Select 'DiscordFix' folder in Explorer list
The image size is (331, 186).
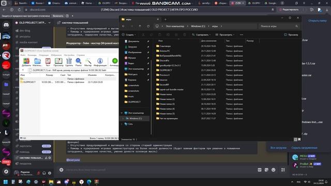click(x=164, y=60)
